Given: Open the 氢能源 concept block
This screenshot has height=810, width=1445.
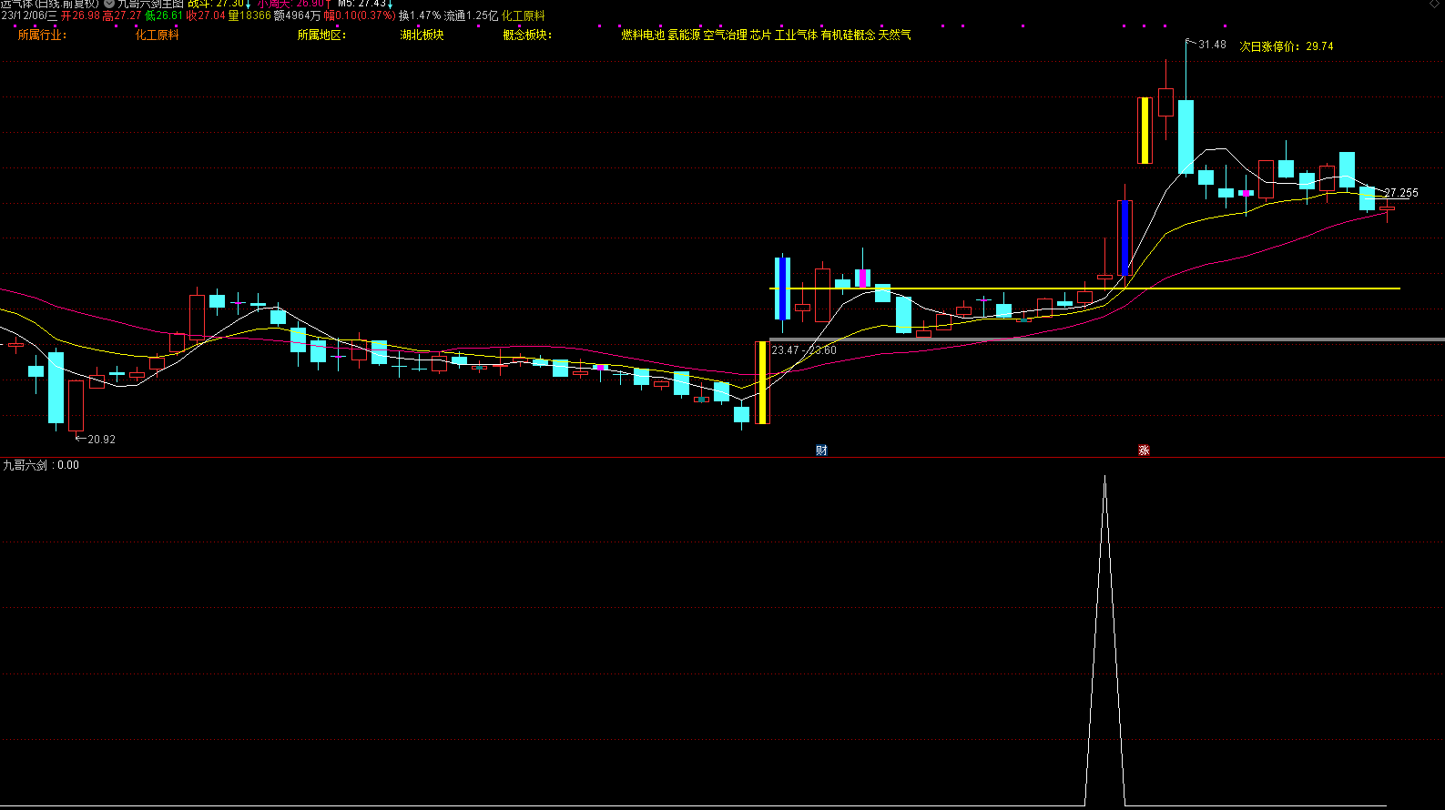Looking at the screenshot, I should tap(684, 35).
